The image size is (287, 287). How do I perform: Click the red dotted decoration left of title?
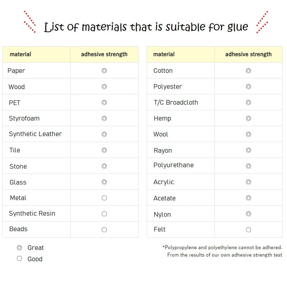pyautogui.click(x=30, y=22)
